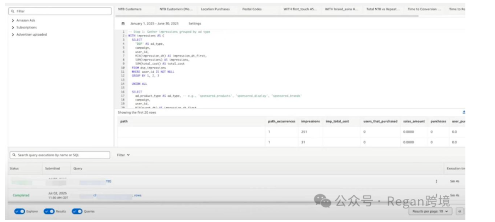Open the three-dot menu on first query row
The image size is (495, 222).
pyautogui.click(x=436, y=181)
